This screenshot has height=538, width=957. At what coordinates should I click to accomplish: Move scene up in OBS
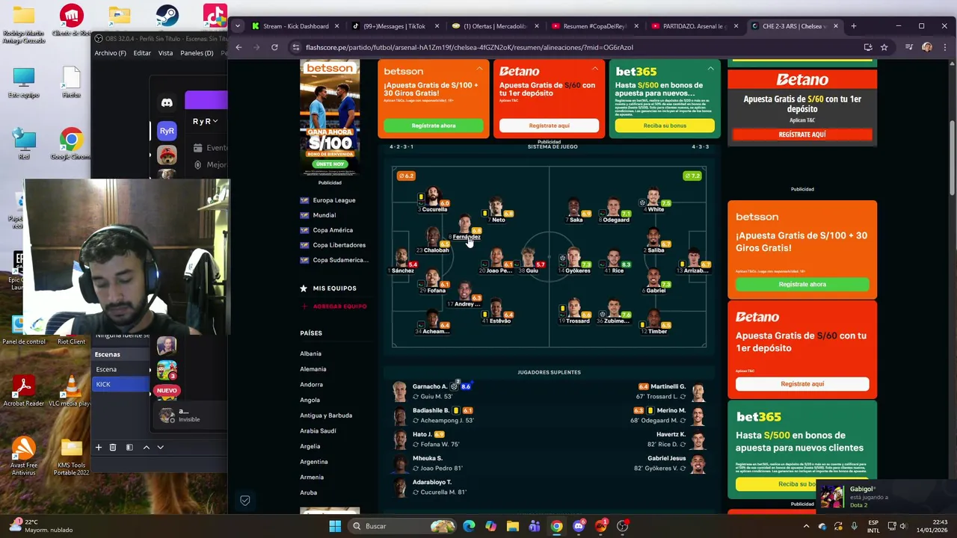[x=146, y=447]
